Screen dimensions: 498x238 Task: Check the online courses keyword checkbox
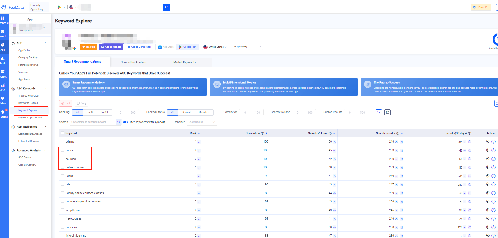[x=63, y=167]
